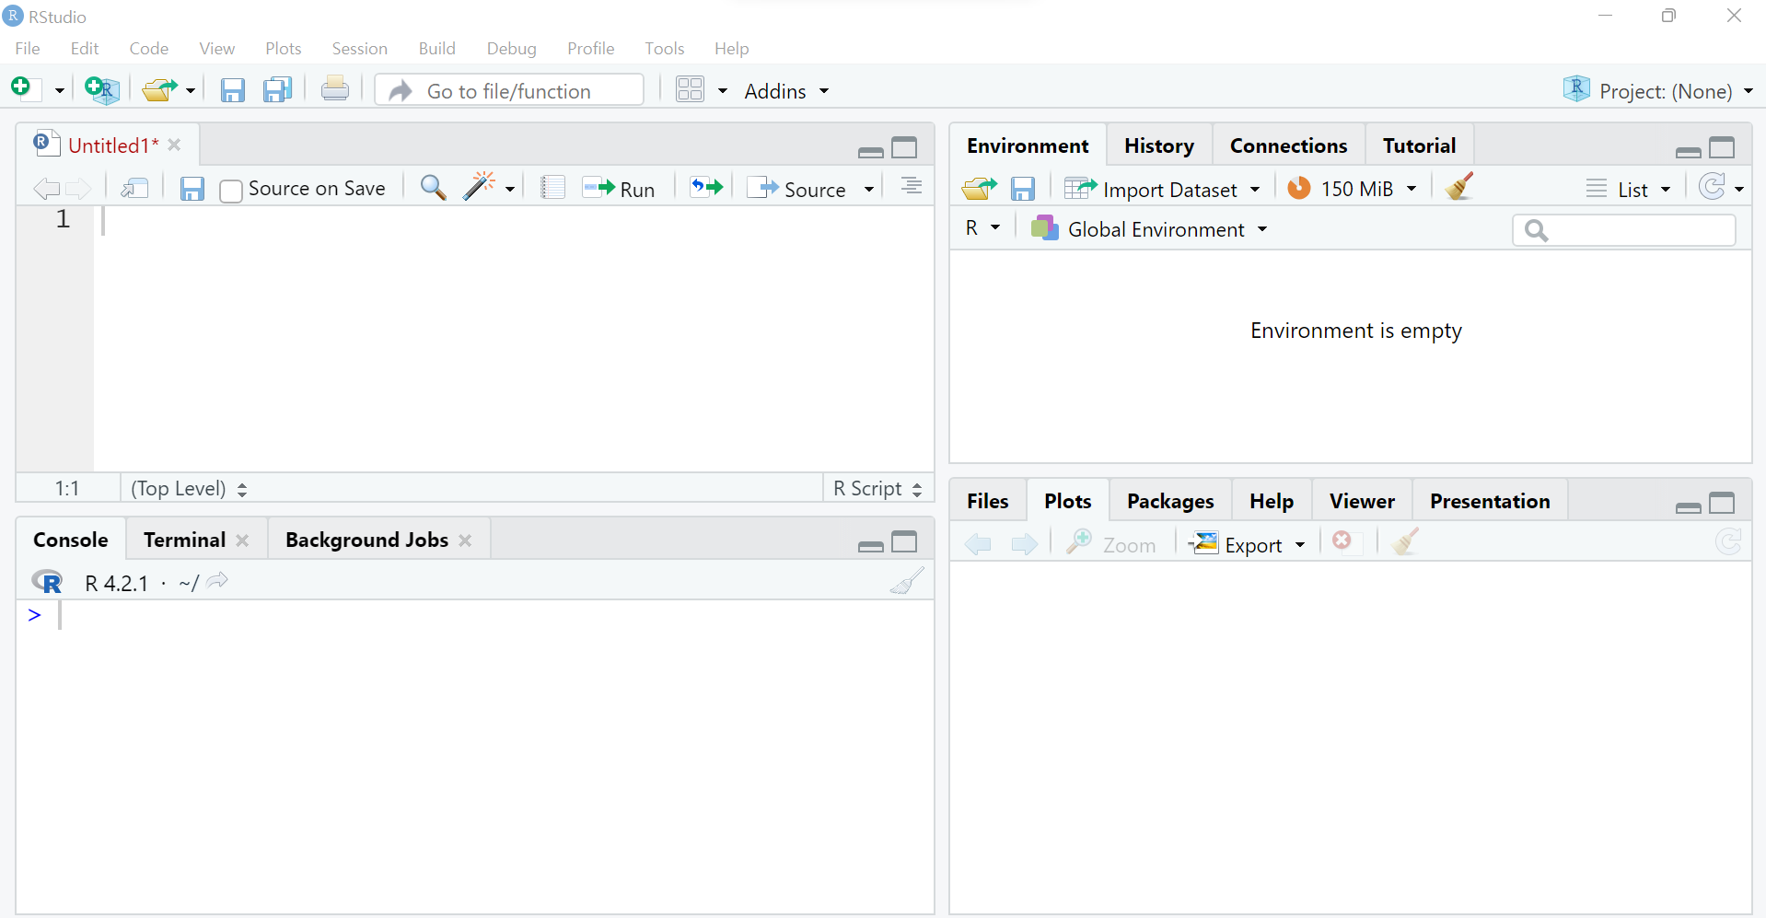Screen dimensions: 1766x918
Task: Refresh the Environment pane
Action: pyautogui.click(x=1713, y=187)
